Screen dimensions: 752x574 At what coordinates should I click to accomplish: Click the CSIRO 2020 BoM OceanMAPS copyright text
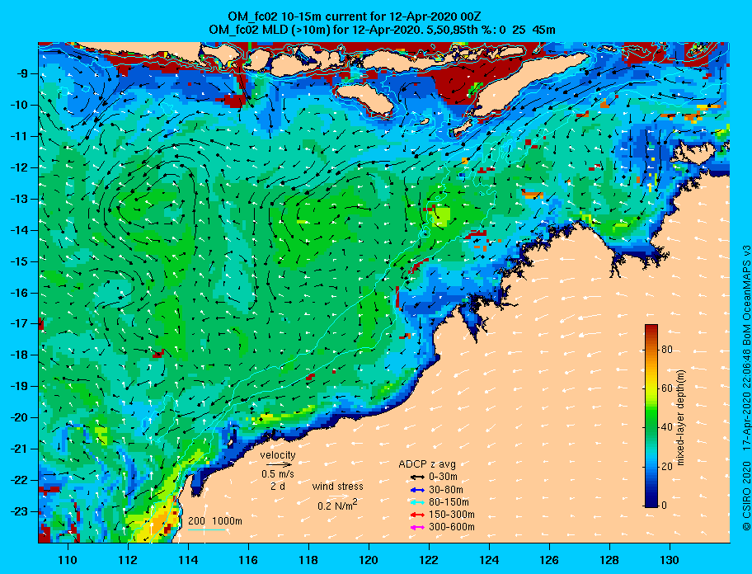[x=745, y=388]
